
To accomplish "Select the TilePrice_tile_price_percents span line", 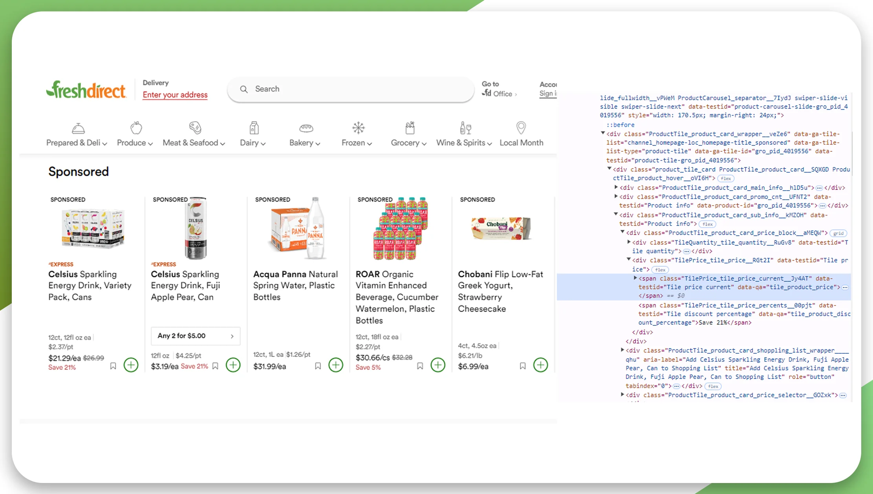I will 744,314.
